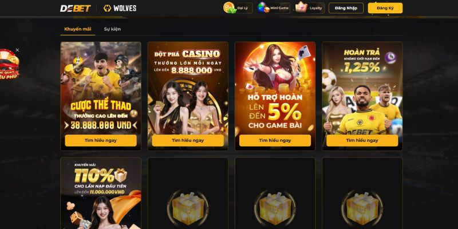
Task: Open the Đột Phá Casino promotion image
Action: (x=188, y=88)
